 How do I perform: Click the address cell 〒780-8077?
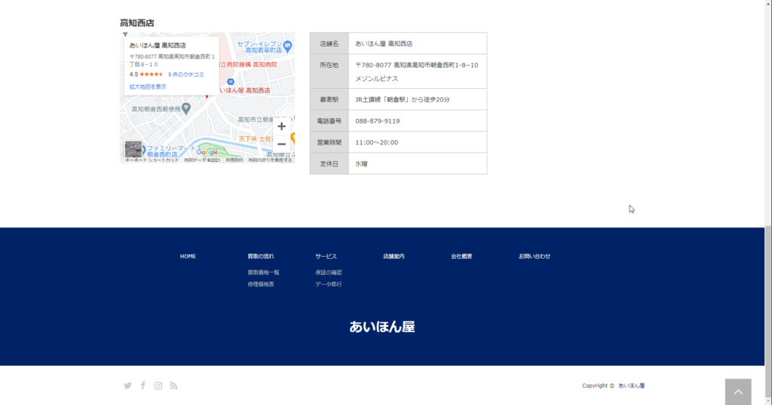(x=418, y=72)
